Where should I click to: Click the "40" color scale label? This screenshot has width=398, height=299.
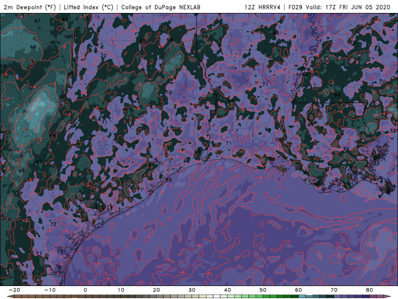coord(227,290)
